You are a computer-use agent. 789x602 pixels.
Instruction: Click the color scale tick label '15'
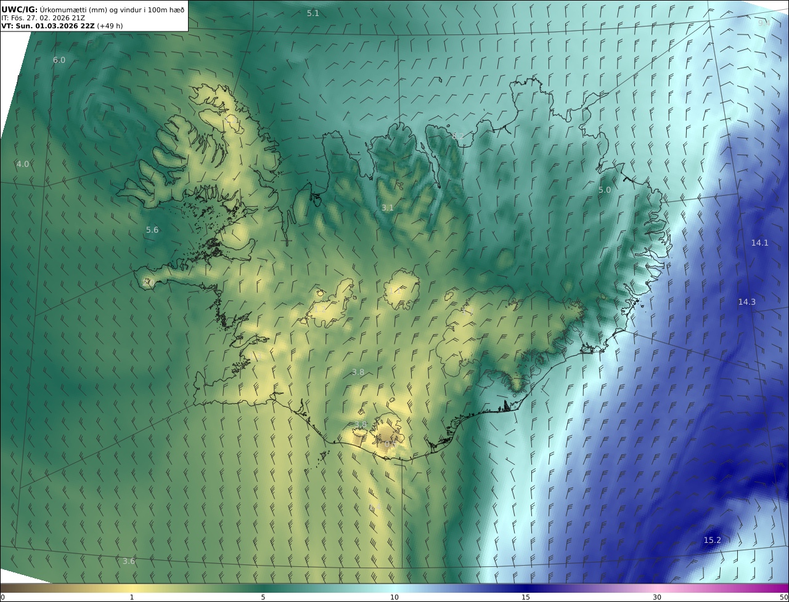point(526,597)
